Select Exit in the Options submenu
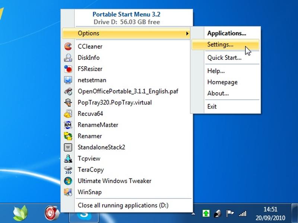This screenshot has width=298, height=223. (x=212, y=106)
